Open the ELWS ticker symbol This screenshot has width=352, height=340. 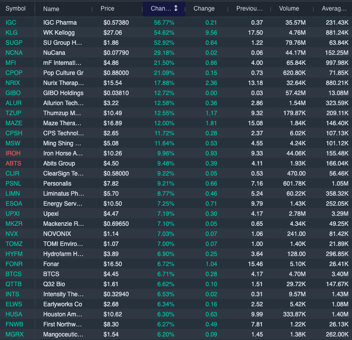tap(14, 304)
